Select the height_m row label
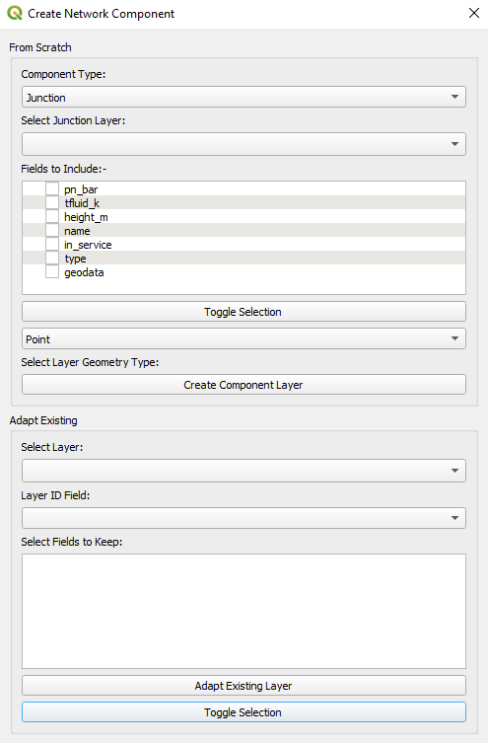 (86, 217)
